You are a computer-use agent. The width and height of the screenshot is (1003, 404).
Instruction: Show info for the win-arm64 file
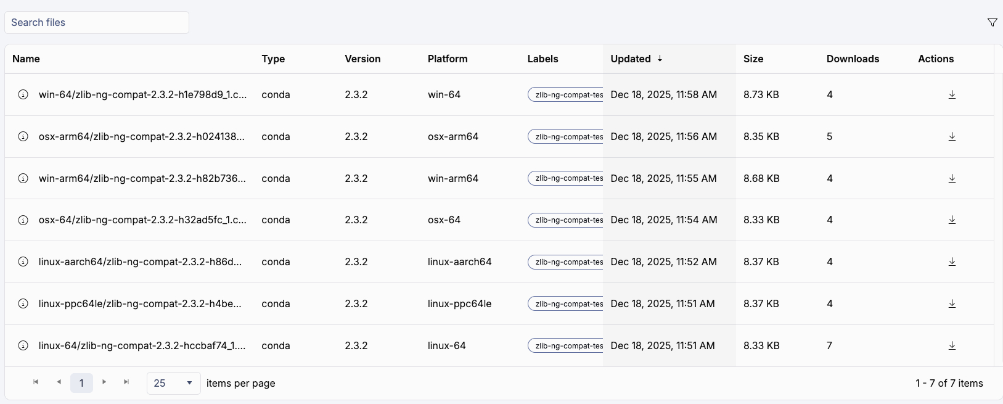point(23,178)
